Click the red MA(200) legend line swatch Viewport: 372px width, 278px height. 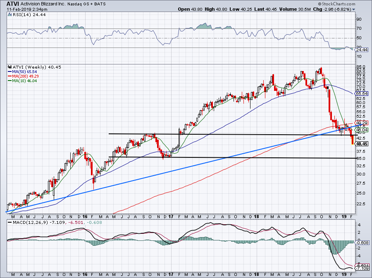[x=10, y=76]
